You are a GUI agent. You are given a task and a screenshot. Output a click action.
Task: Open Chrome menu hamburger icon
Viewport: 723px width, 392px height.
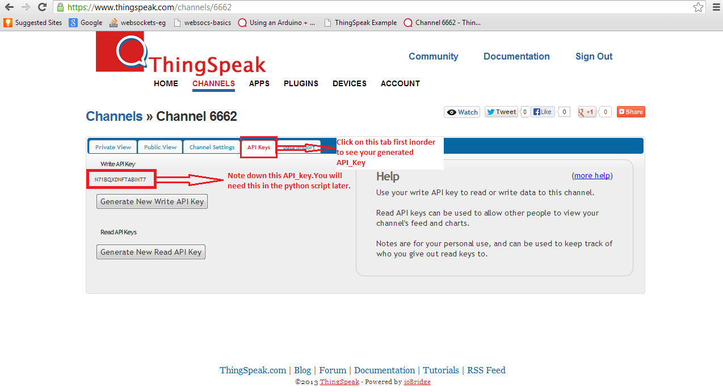(x=714, y=7)
